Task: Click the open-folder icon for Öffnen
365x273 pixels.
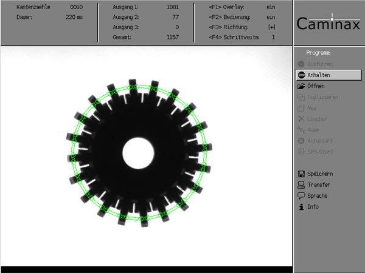Action: point(301,86)
